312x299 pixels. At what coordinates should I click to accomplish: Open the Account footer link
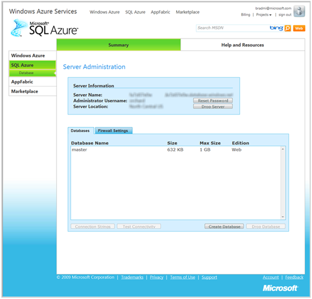click(271, 277)
